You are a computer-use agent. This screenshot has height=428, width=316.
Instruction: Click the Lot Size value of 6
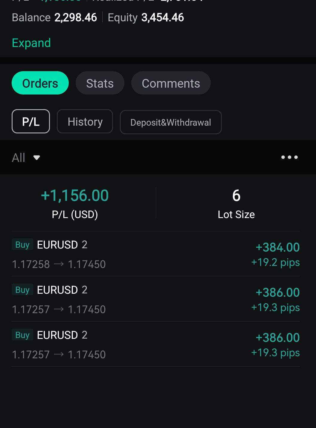(236, 196)
